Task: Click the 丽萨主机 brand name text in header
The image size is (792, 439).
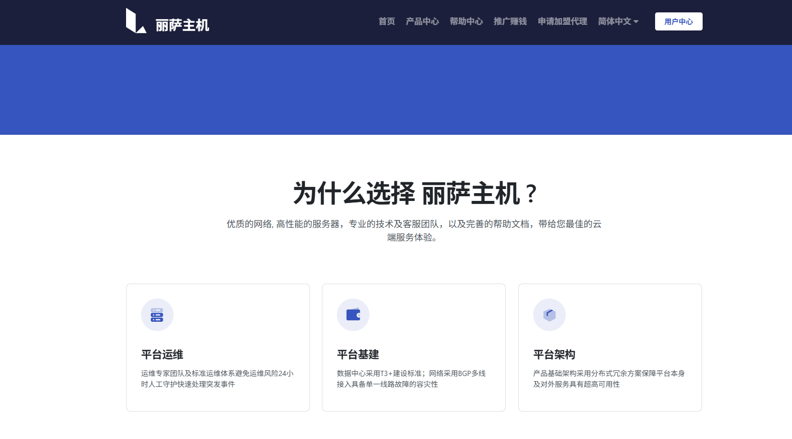Action: click(182, 25)
